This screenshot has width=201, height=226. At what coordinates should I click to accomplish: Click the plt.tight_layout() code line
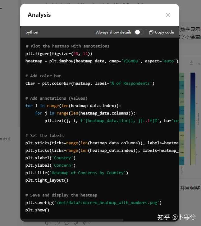pyautogui.click(x=47, y=180)
